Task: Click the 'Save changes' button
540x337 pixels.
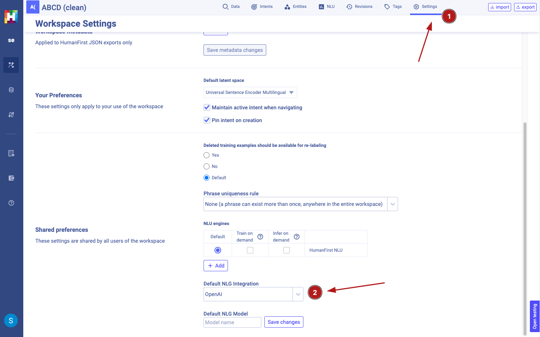Action: click(x=284, y=322)
